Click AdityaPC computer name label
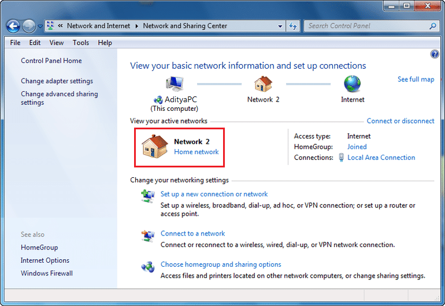The width and height of the screenshot is (445, 306). tap(181, 99)
